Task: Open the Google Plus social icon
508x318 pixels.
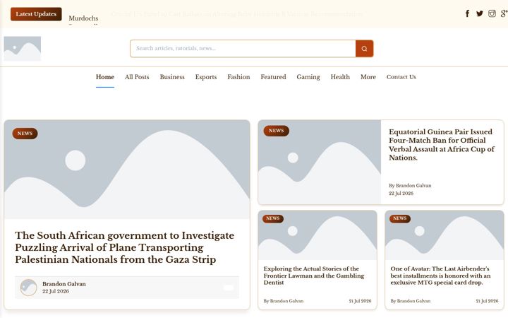Action: 504,13
